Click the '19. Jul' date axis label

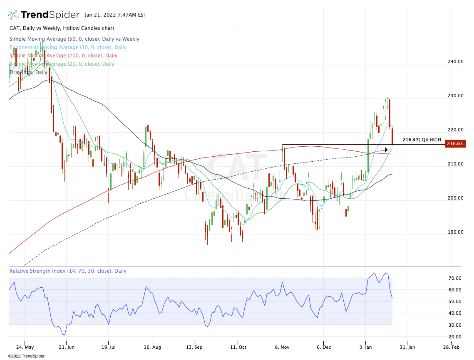click(109, 347)
